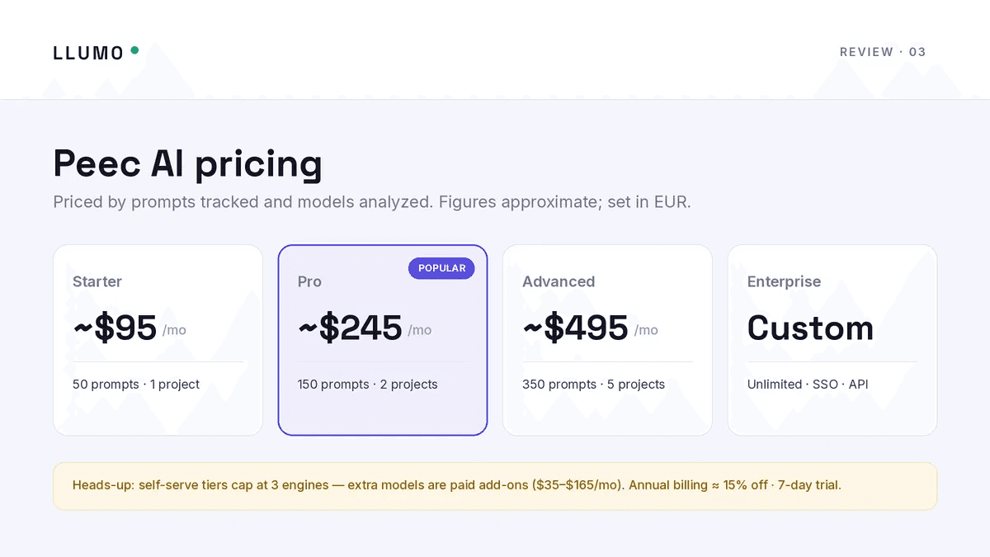Image resolution: width=990 pixels, height=557 pixels.
Task: Select the Advanced plan card
Action: click(607, 340)
